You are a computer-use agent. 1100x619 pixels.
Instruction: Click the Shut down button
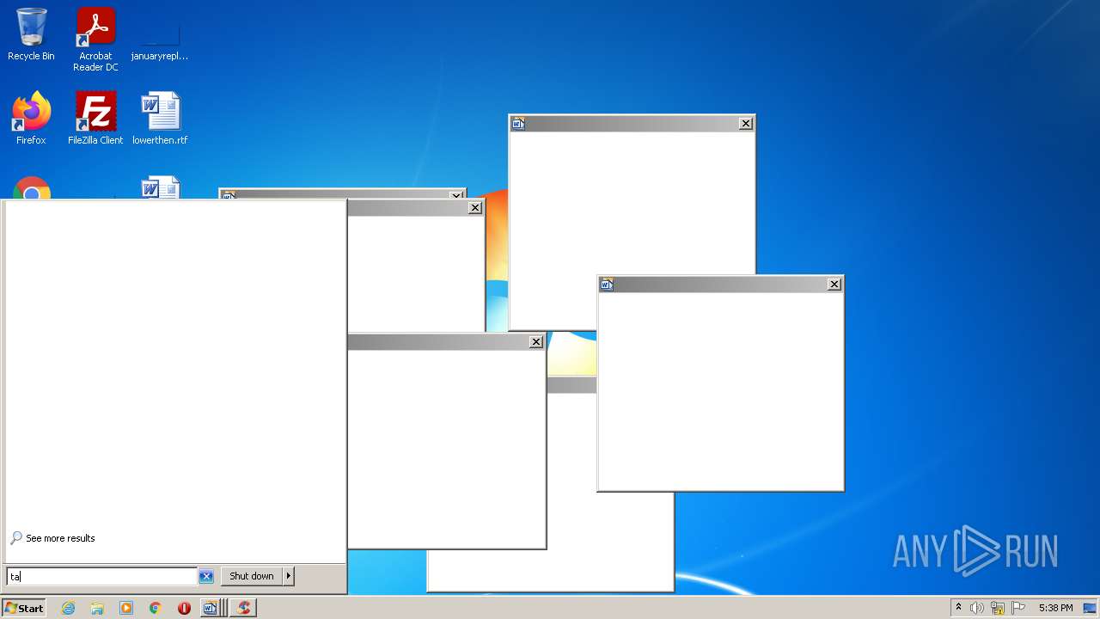point(252,576)
